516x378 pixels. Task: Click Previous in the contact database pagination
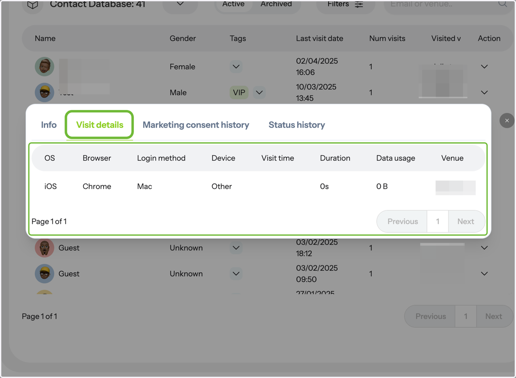click(430, 317)
